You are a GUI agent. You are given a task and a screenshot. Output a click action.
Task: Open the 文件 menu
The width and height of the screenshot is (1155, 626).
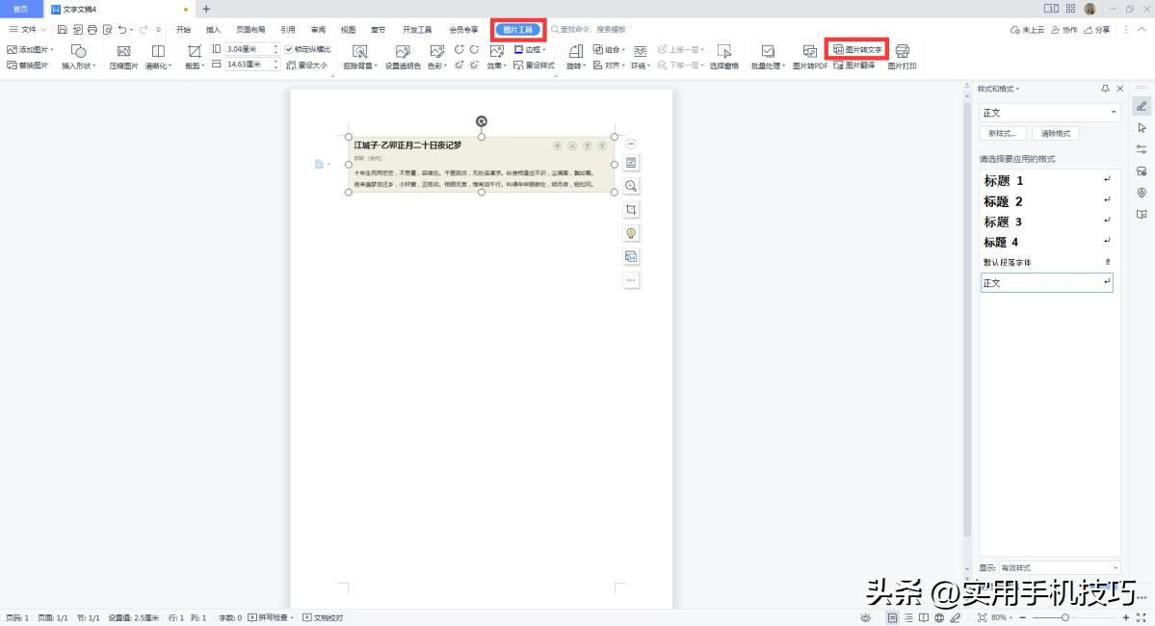click(x=29, y=29)
